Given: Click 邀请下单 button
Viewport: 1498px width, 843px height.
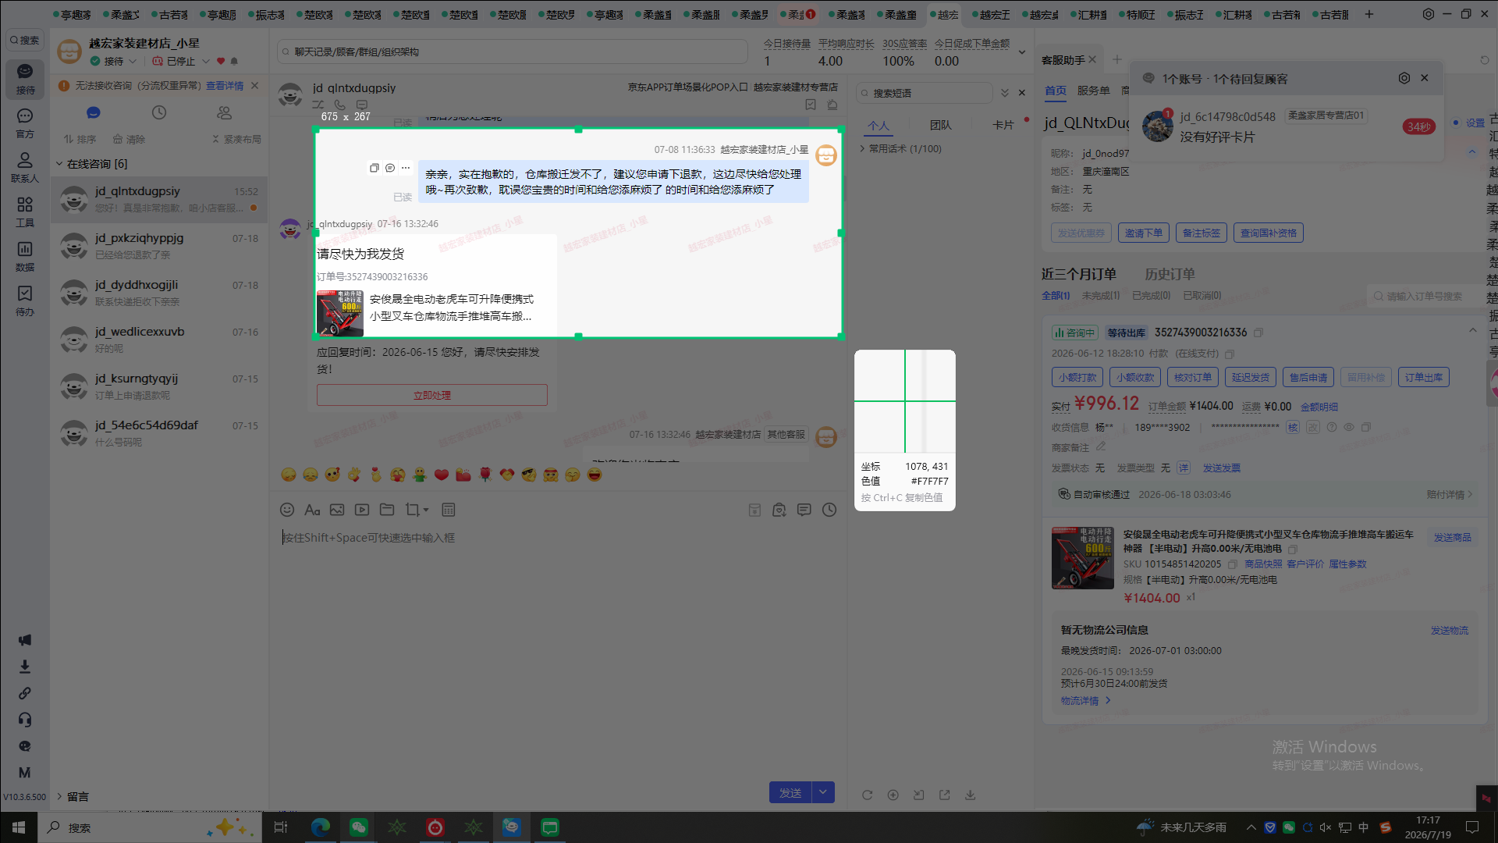Looking at the screenshot, I should [x=1144, y=233].
